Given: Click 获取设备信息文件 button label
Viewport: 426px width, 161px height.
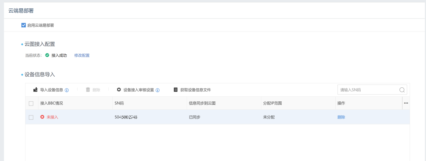Looking at the screenshot, I should click(196, 90).
